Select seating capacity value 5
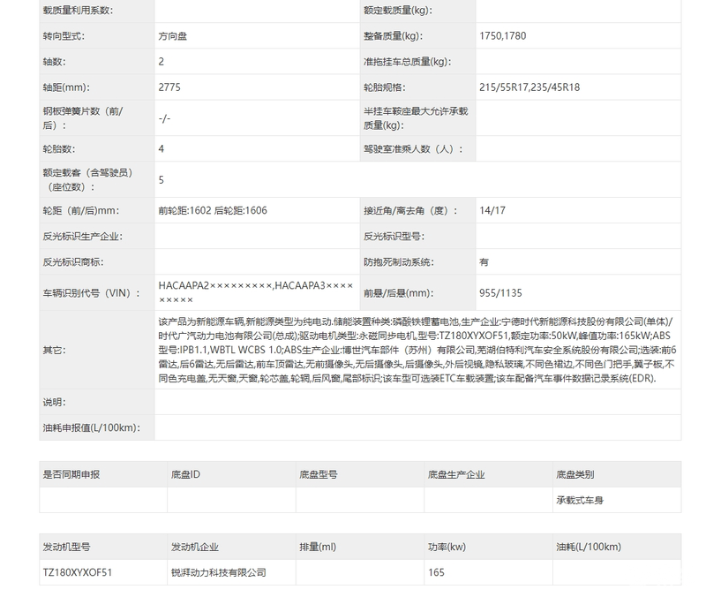Screen dimensions: 706x597 pos(161,180)
